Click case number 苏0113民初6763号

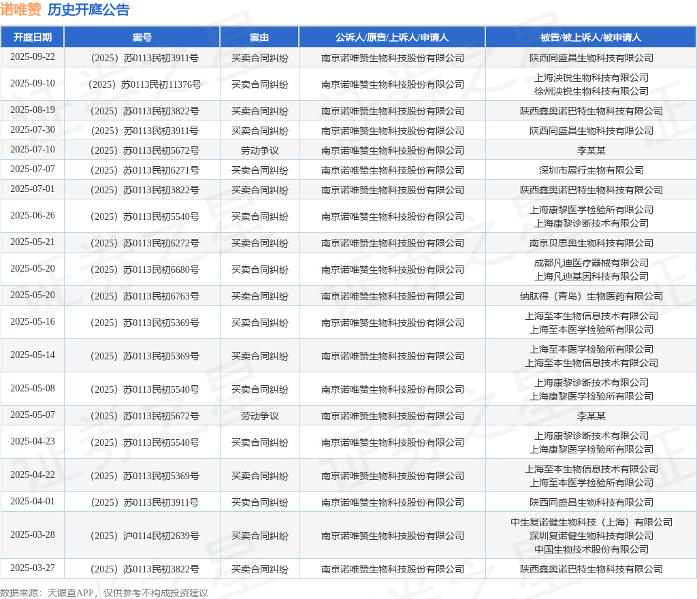click(144, 296)
